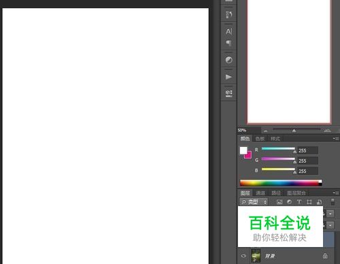
Task: Click Navigator zoom out small mountains icon
Action: pos(265,131)
